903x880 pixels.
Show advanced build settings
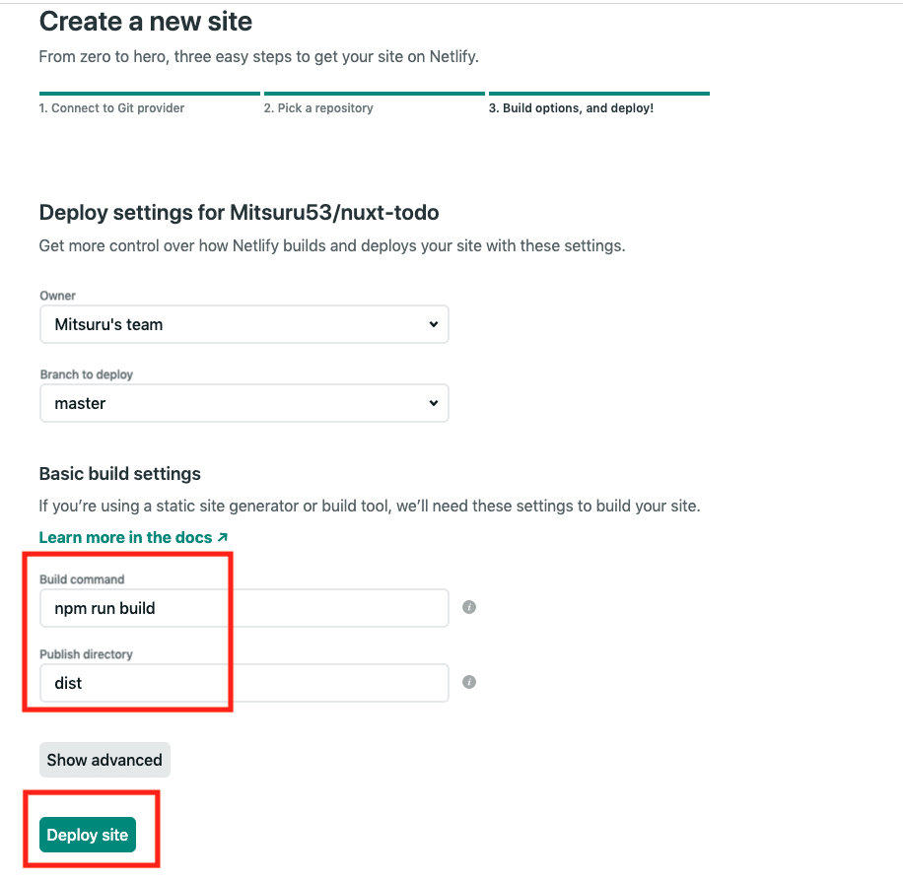104,760
